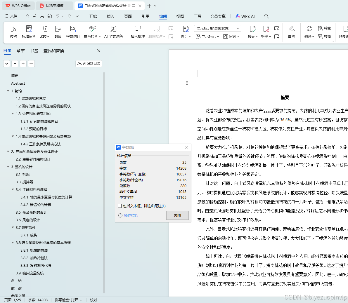
Task: Launch AI 全文润色 polishing
Action: [x=113, y=32]
